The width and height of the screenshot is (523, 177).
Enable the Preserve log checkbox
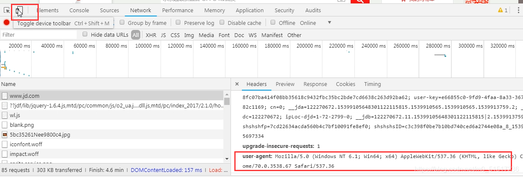[x=178, y=22]
